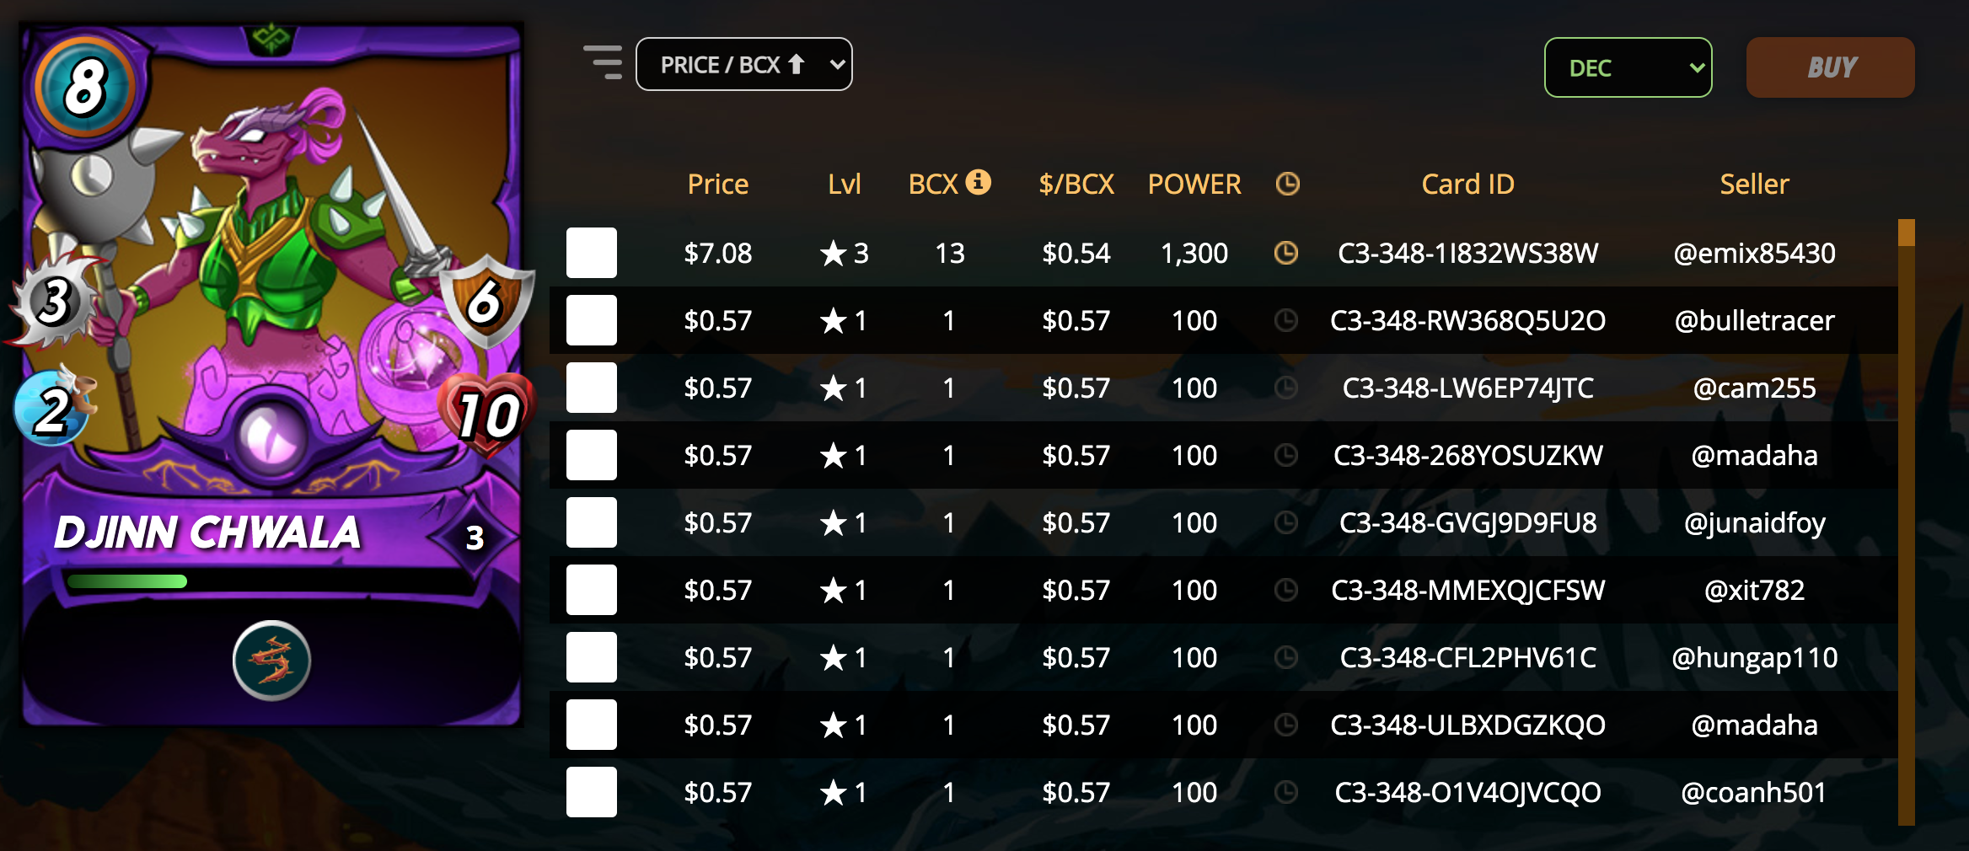Viewport: 1969px width, 851px height.
Task: Click the clock icon in table header
Action: coord(1287,184)
